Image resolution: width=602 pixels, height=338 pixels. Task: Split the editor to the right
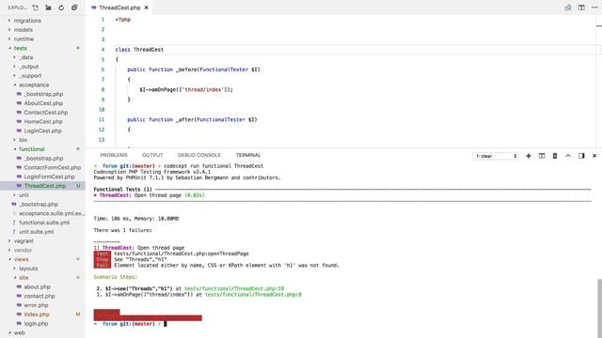(581, 8)
